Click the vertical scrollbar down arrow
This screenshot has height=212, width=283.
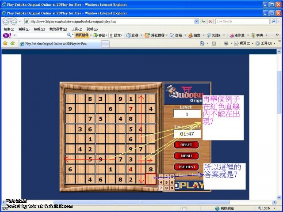pyautogui.click(x=279, y=198)
